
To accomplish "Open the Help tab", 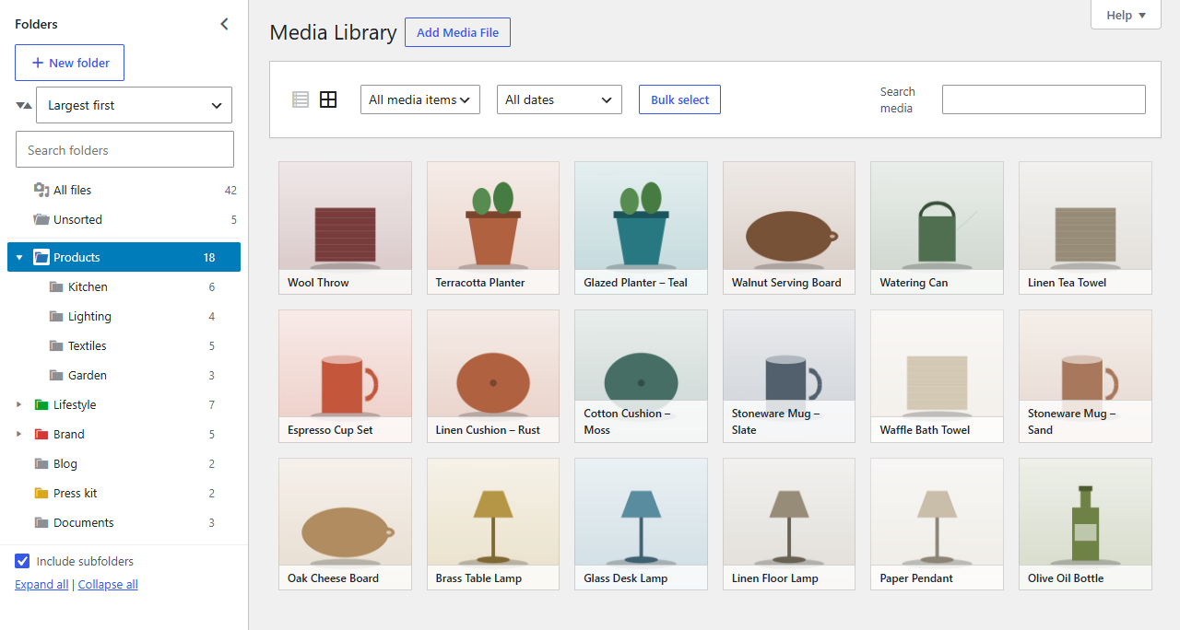I will (1126, 15).
